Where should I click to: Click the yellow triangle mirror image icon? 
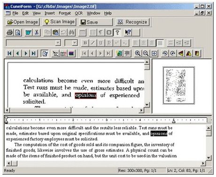pos(189,54)
